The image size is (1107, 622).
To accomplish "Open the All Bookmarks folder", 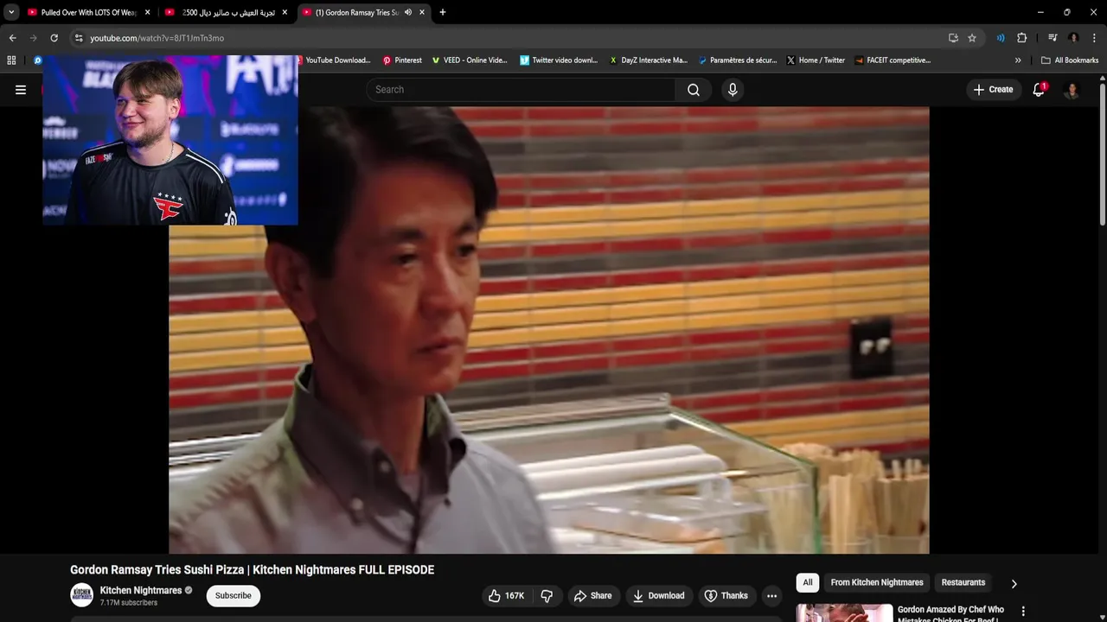I will pos(1070,60).
